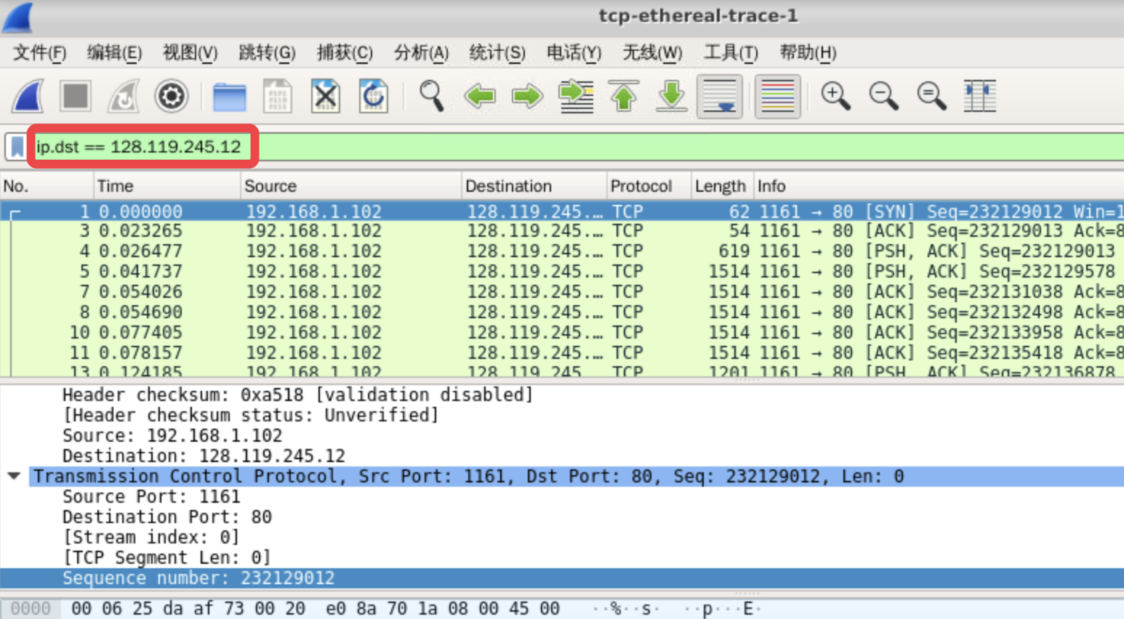Select packet 7 at time 0.054026

[x=562, y=292]
